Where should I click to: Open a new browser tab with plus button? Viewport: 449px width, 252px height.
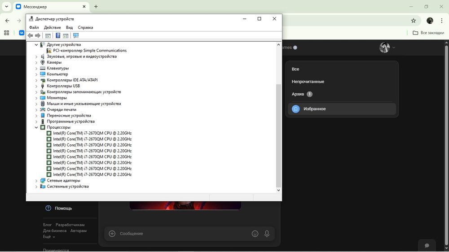(x=96, y=7)
